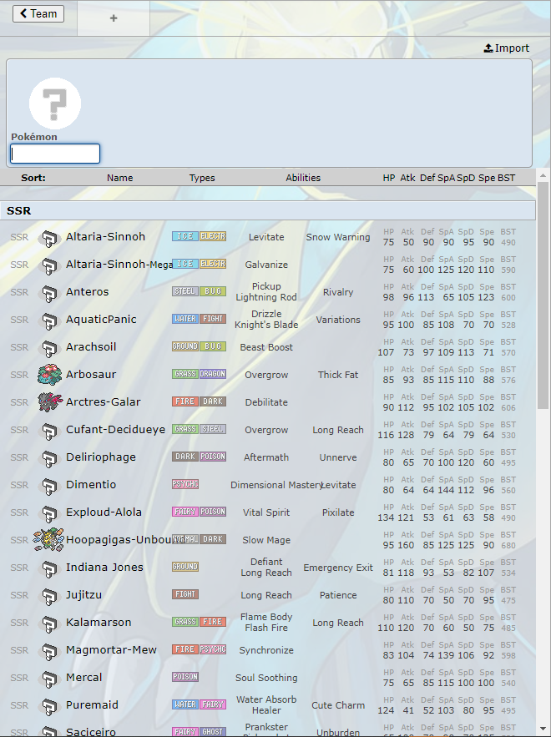Focus the Pokémon name input field
Screen dimensions: 551x737
55,154
